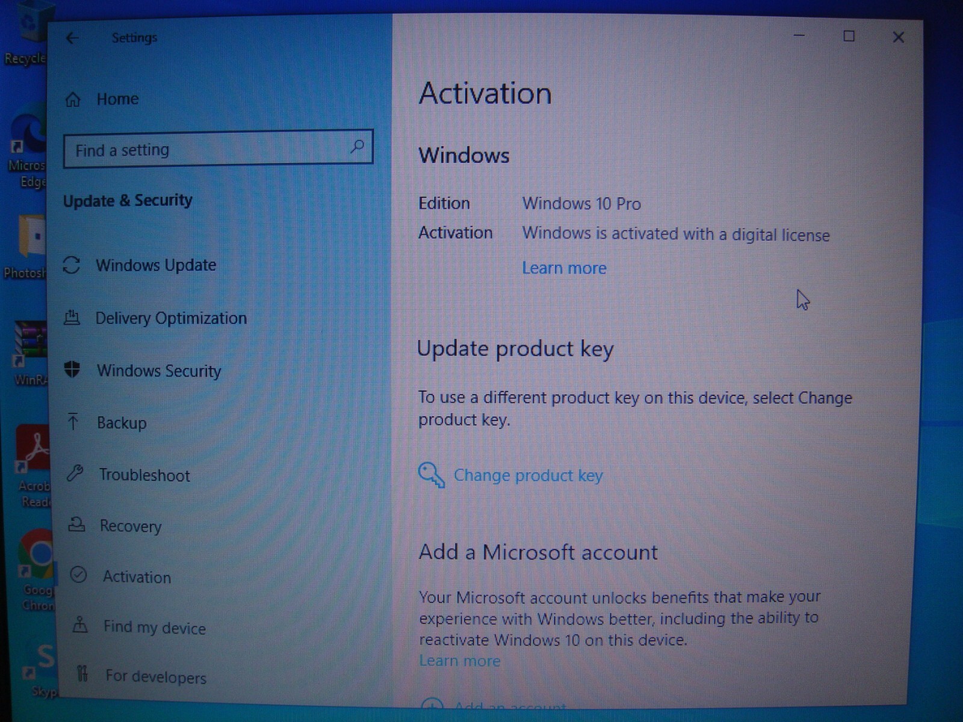Select the Google Chrome desktop shortcut
963x722 pixels.
pyautogui.click(x=37, y=570)
